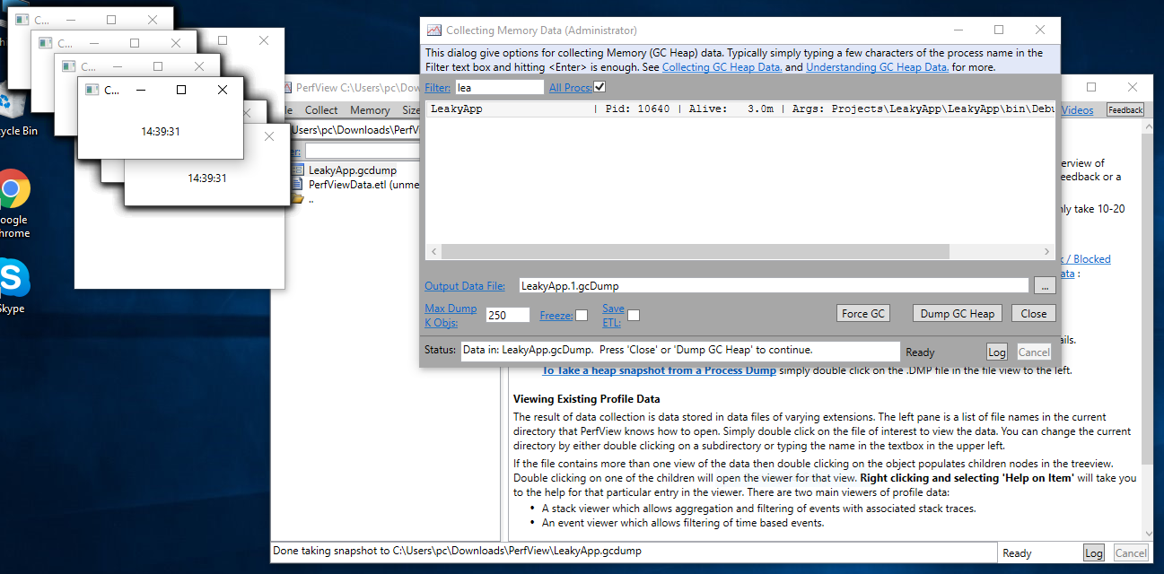Image resolution: width=1164 pixels, height=574 pixels.
Task: Click the Log button in the memory dialog
Action: (996, 352)
